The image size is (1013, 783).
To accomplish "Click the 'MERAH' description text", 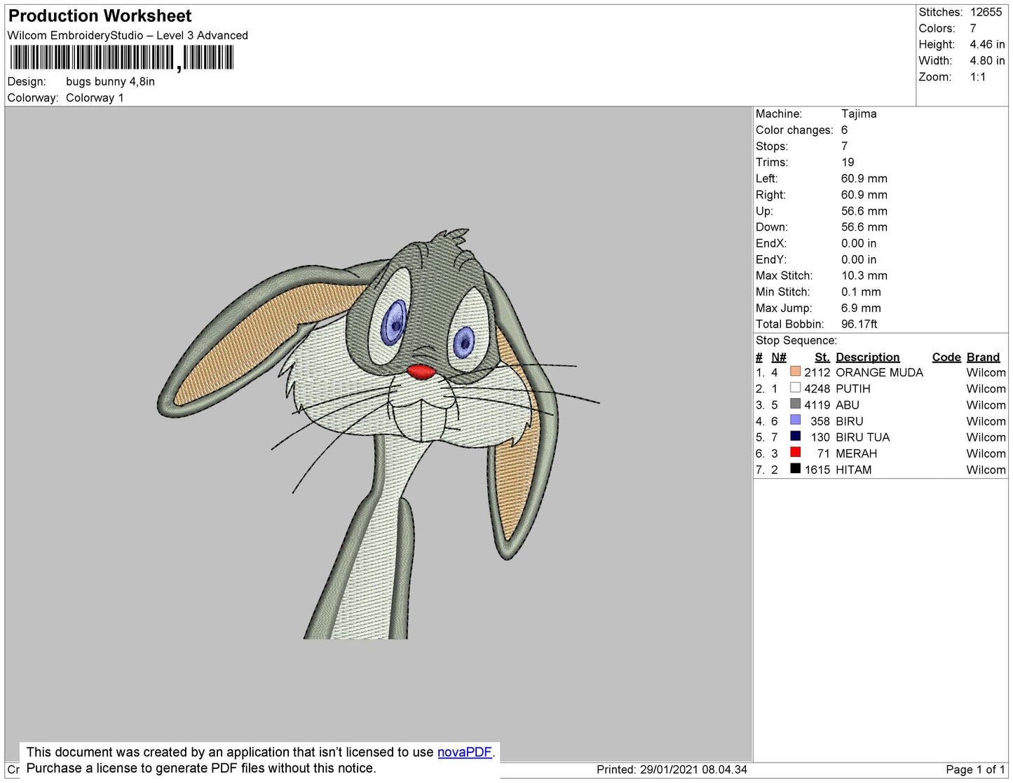I will click(856, 454).
